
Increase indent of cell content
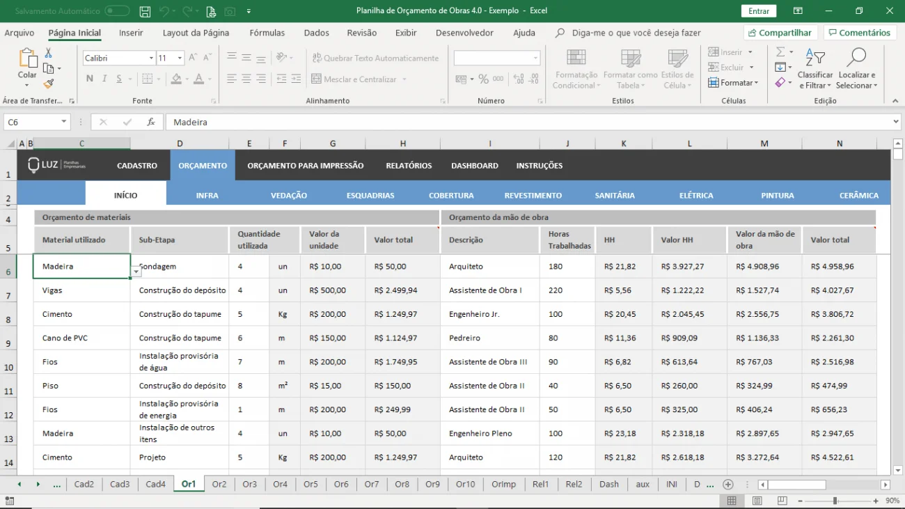(x=297, y=79)
